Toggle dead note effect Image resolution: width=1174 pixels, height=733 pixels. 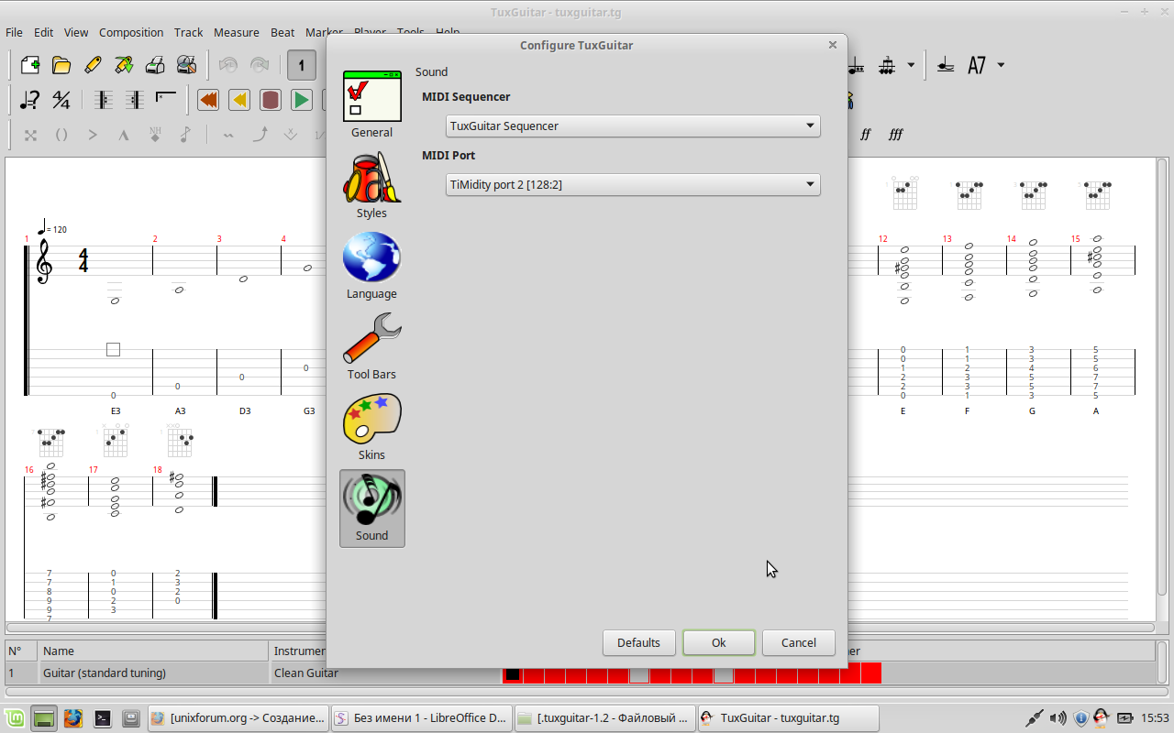[x=30, y=135]
